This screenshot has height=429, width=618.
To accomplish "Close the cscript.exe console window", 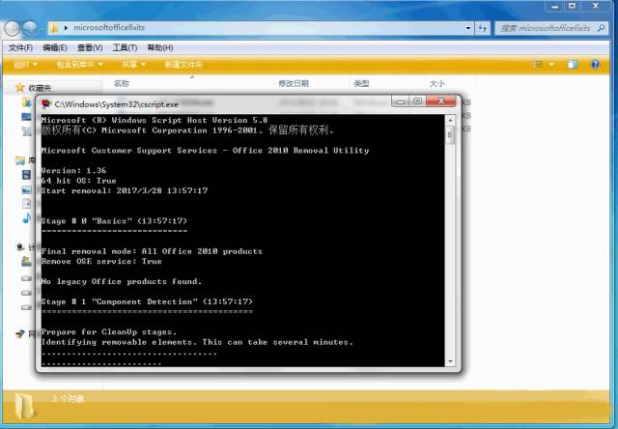I will (441, 101).
